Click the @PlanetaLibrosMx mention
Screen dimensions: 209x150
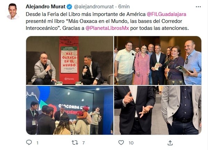pyautogui.click(x=107, y=28)
